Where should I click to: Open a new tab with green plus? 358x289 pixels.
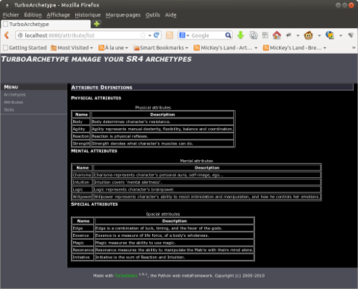tap(96, 24)
